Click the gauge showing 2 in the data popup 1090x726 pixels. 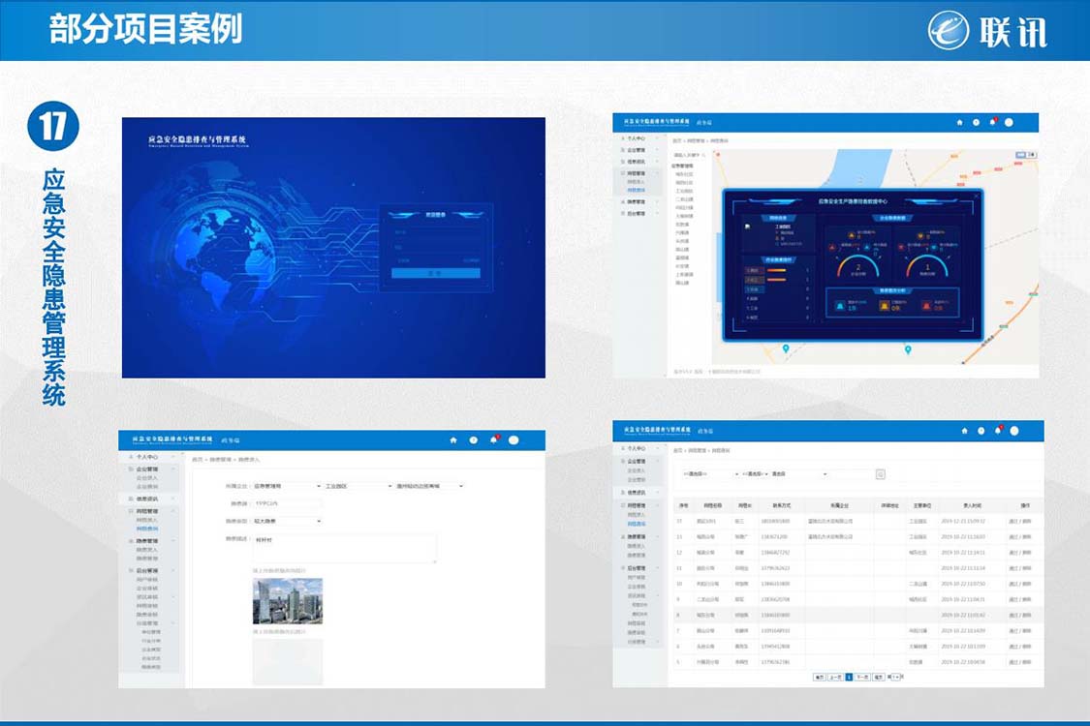click(857, 267)
